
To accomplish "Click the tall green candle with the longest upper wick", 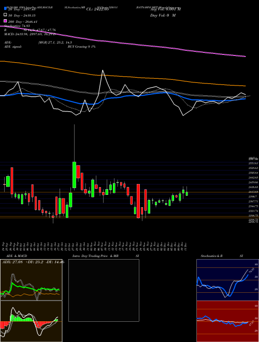I will click(x=75, y=175).
